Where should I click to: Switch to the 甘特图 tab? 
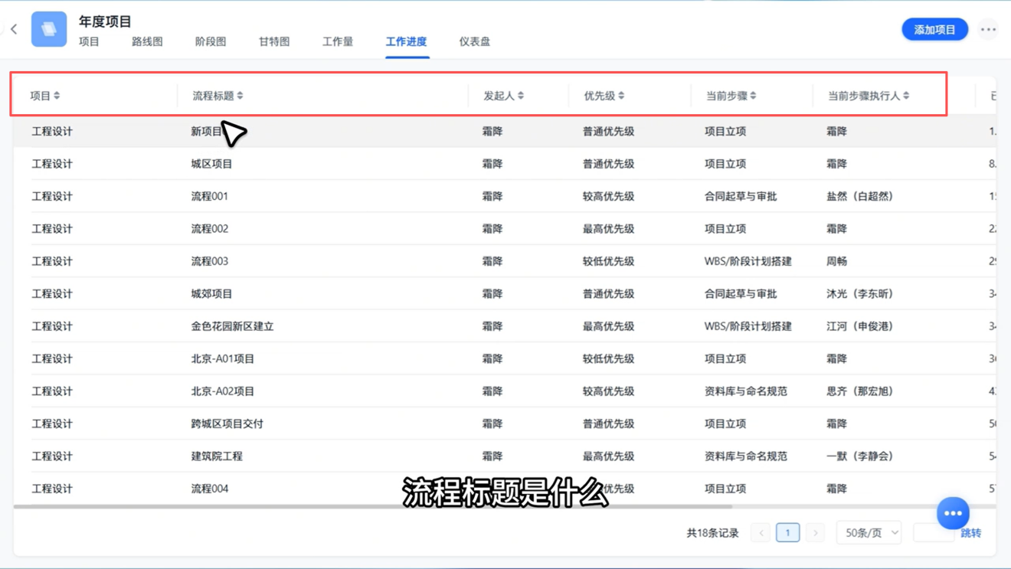[x=274, y=41]
